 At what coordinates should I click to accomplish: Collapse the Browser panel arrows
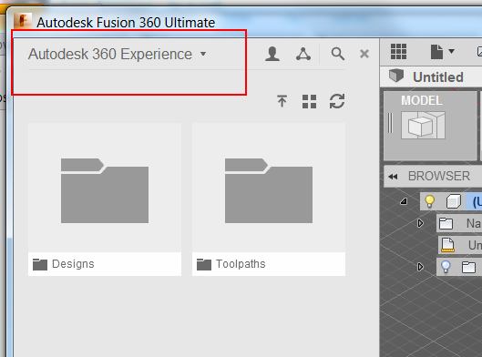click(x=393, y=177)
